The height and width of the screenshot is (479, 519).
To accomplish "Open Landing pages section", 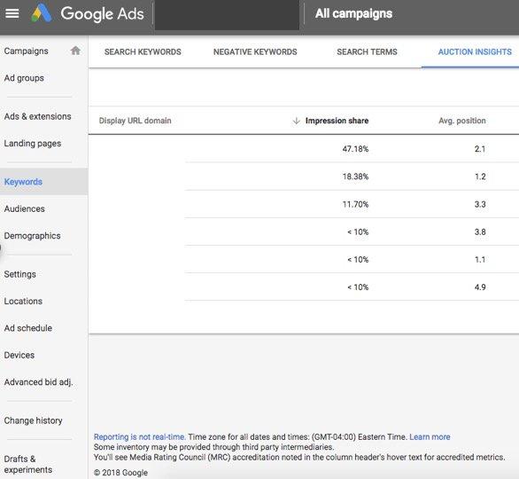I will [33, 144].
